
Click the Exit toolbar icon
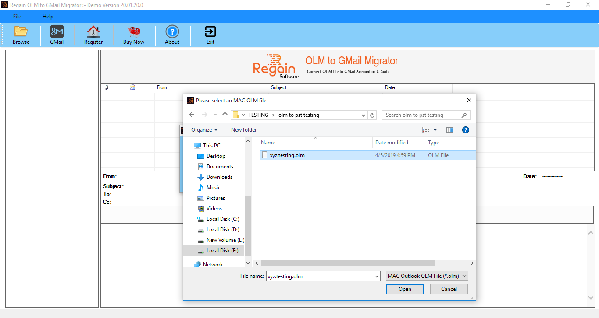(210, 35)
